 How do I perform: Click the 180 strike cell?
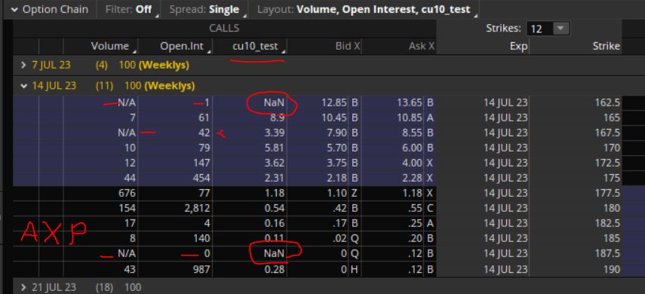pyautogui.click(x=612, y=209)
